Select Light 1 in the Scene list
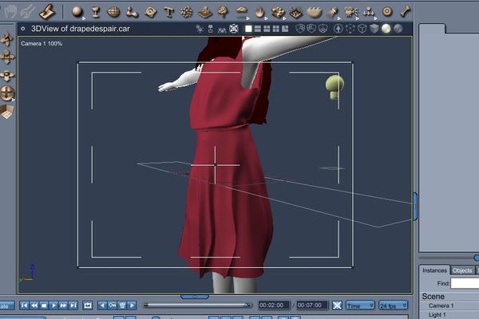Viewport: 479px width, 319px height. point(437,315)
